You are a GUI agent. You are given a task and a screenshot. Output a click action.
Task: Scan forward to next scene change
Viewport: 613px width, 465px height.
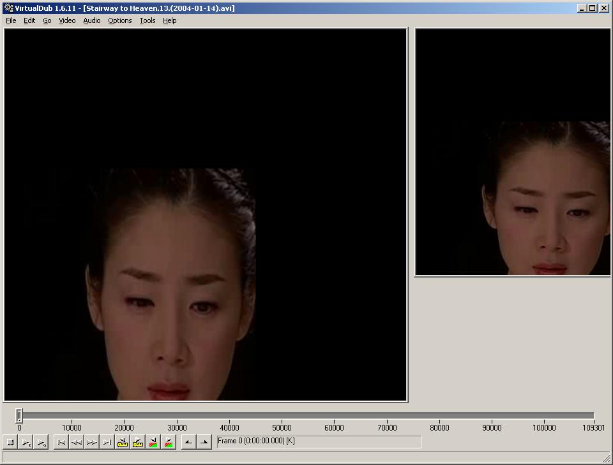coord(168,442)
